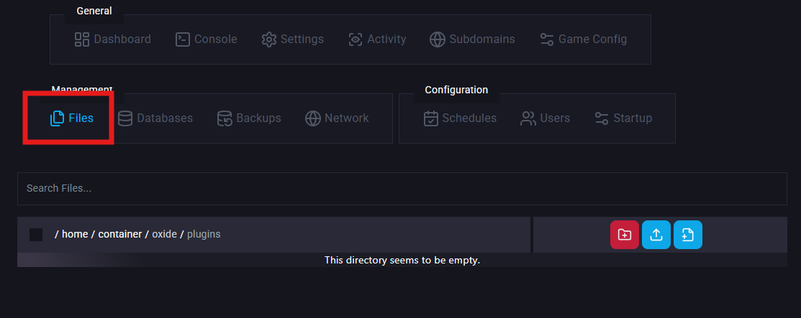Go to the oxide breadcrumb folder

click(x=164, y=235)
